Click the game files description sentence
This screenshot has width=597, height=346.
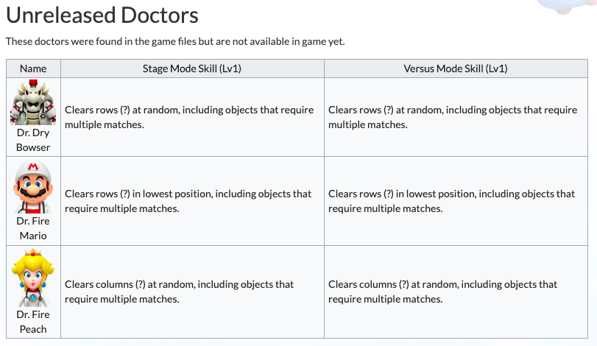point(175,41)
